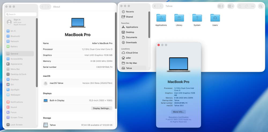Click the Finder tag toolbar icon
Image resolution: width=268 pixels, height=132 pixels.
point(246,6)
